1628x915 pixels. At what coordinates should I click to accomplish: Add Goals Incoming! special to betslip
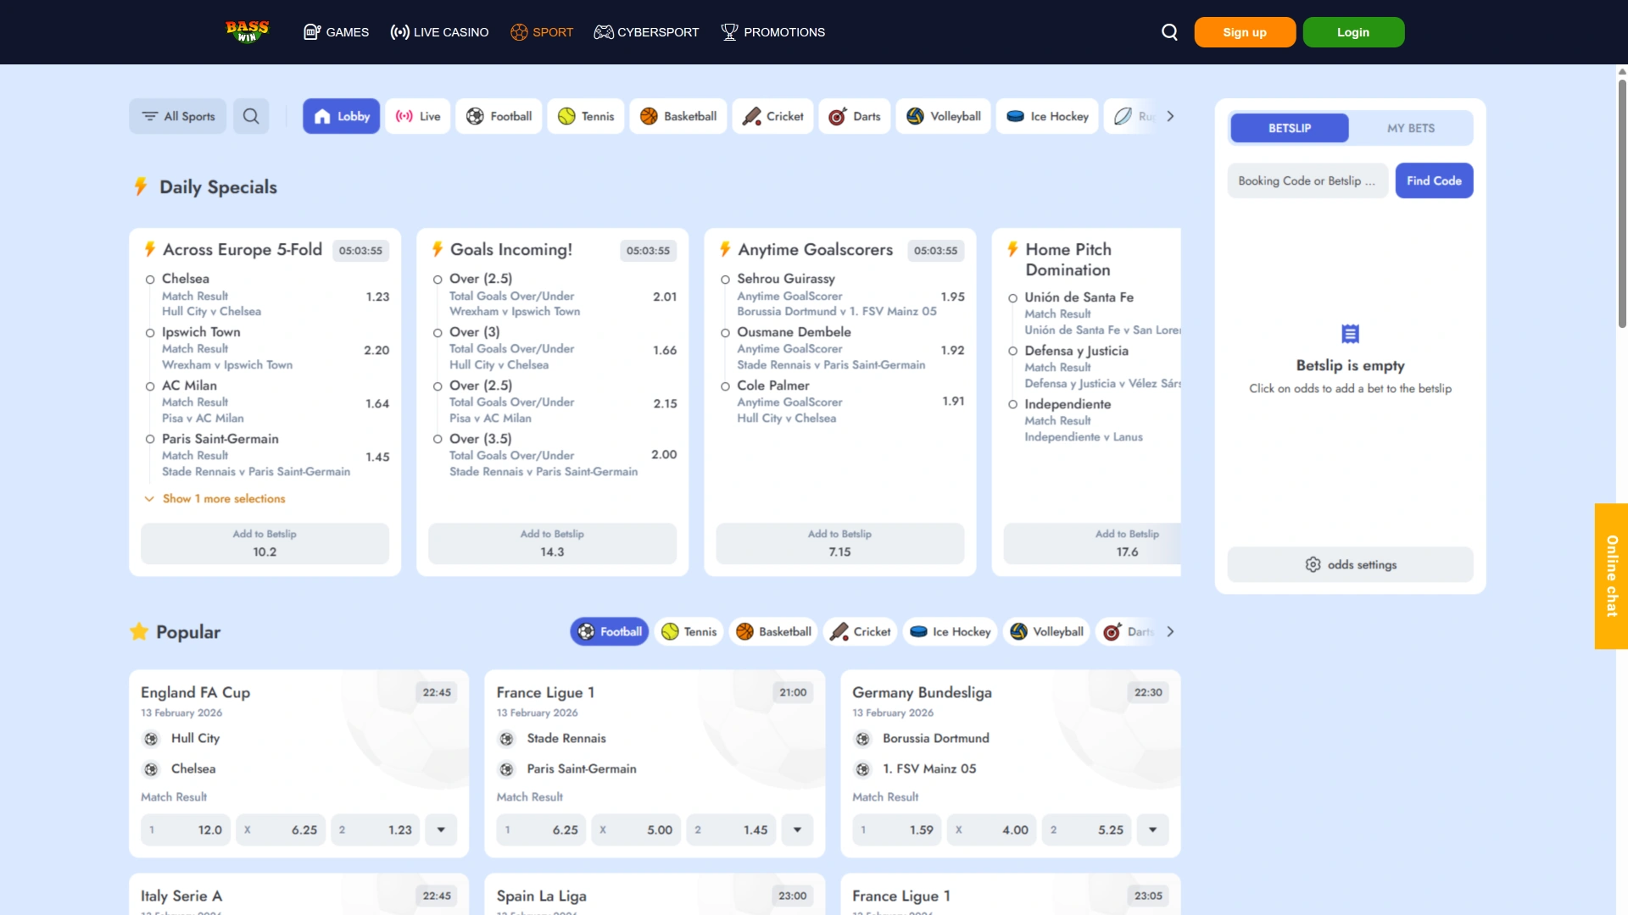552,543
